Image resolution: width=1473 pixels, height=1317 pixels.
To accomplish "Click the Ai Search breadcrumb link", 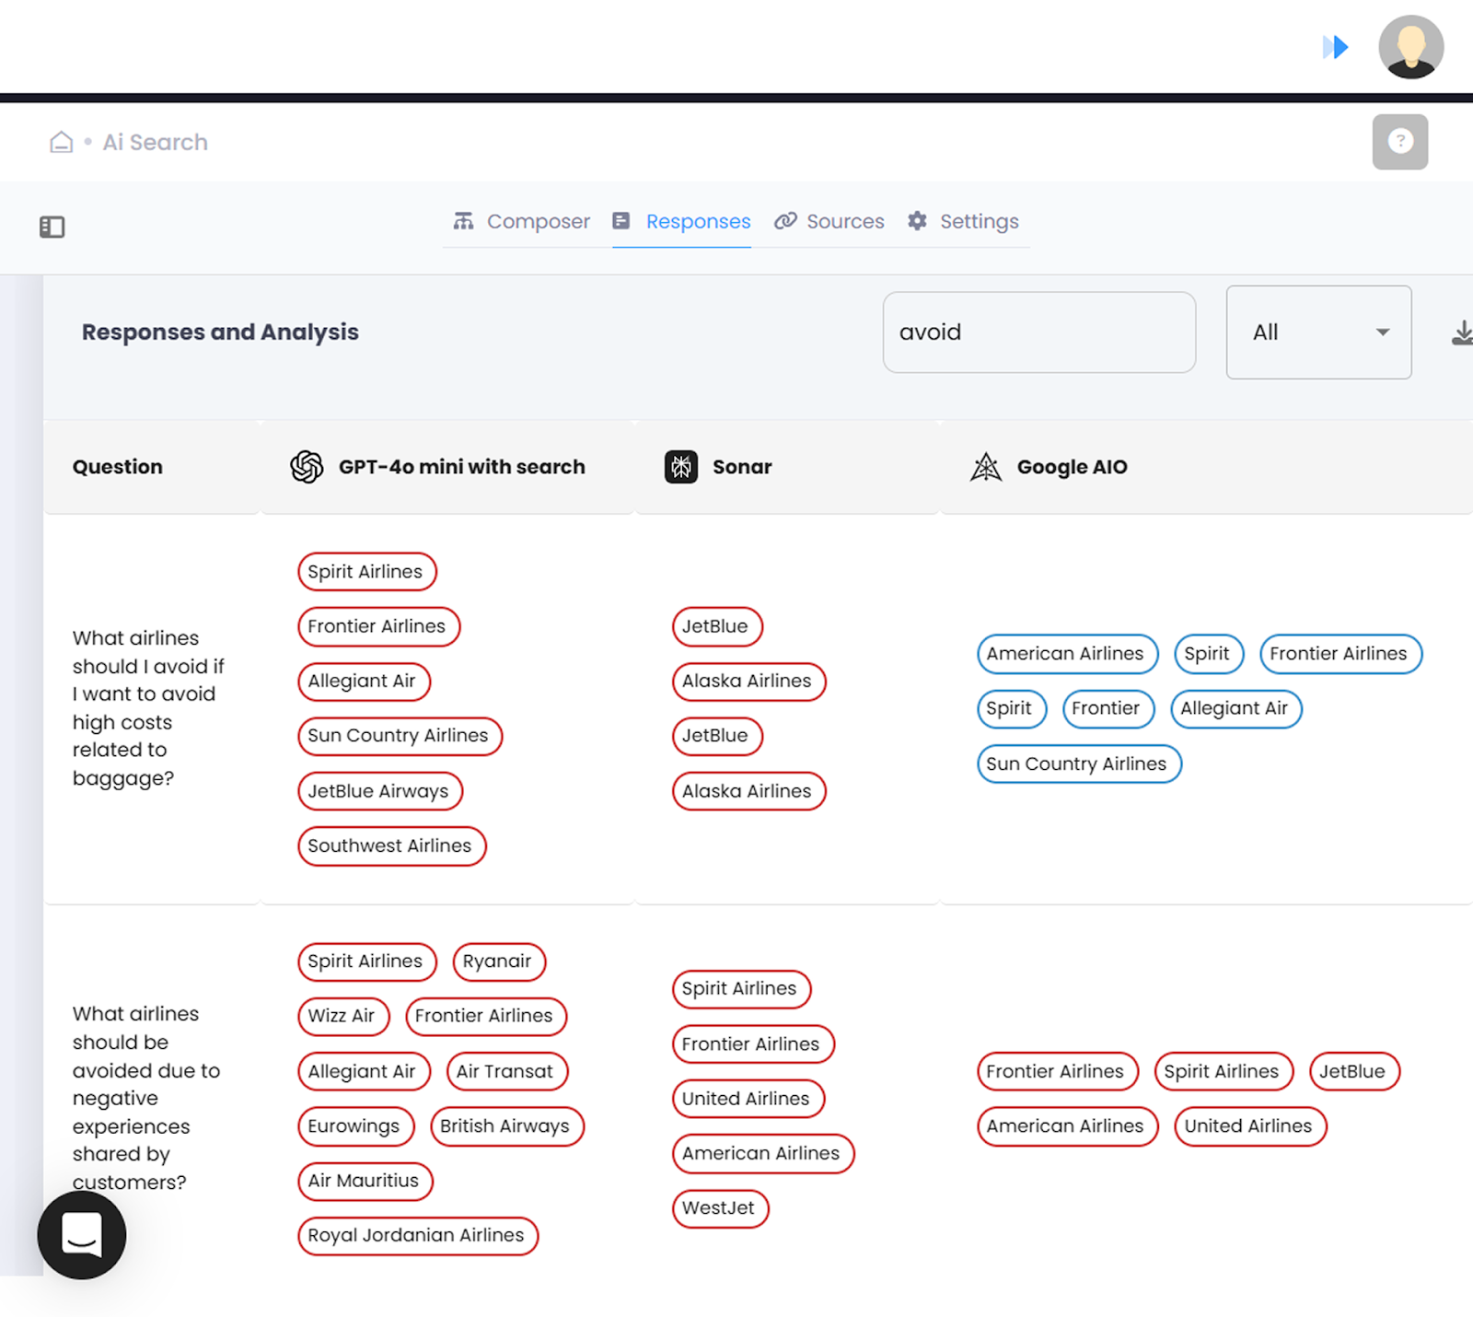I will click(x=155, y=142).
